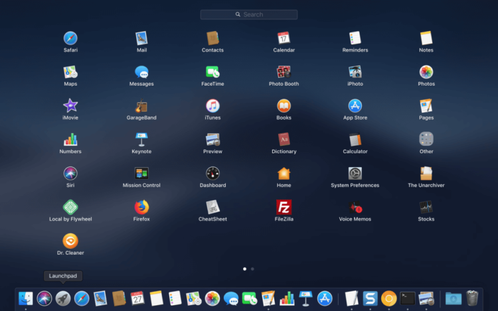498x311 pixels.
Task: Open Mission Control app
Action: [141, 174]
